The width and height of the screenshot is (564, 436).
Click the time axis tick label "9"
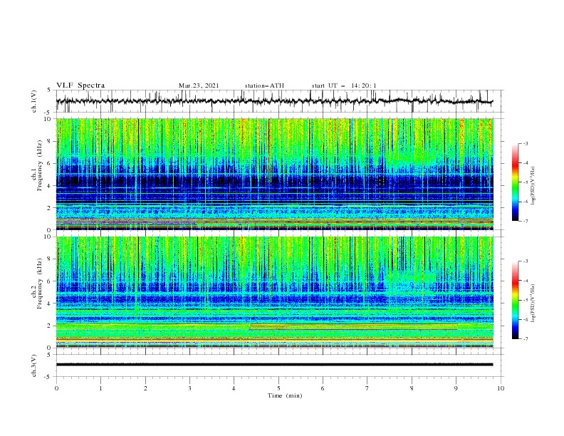click(456, 388)
